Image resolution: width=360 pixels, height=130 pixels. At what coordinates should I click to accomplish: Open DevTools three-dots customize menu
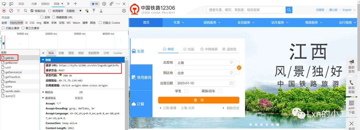pos(118,4)
